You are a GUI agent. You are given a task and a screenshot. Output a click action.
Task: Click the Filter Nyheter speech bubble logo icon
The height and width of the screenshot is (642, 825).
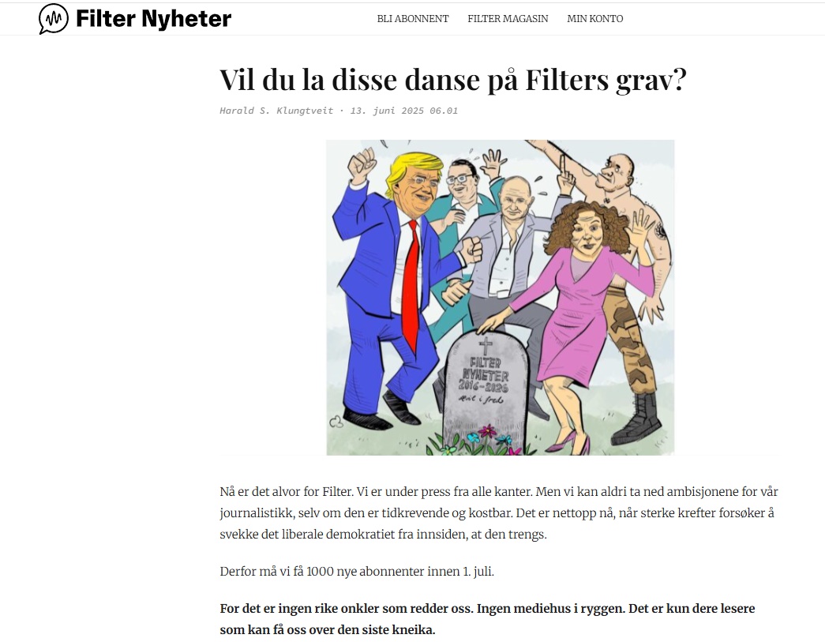tap(53, 18)
